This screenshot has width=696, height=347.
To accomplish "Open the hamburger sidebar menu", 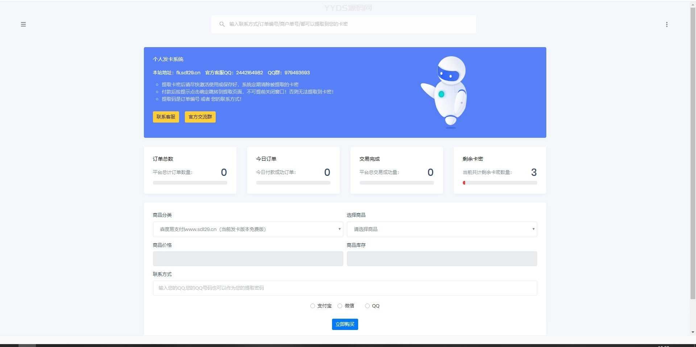I will coord(23,24).
